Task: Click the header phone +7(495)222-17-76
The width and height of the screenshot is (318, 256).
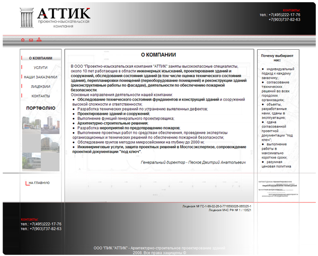Action: pyautogui.click(x=284, y=15)
